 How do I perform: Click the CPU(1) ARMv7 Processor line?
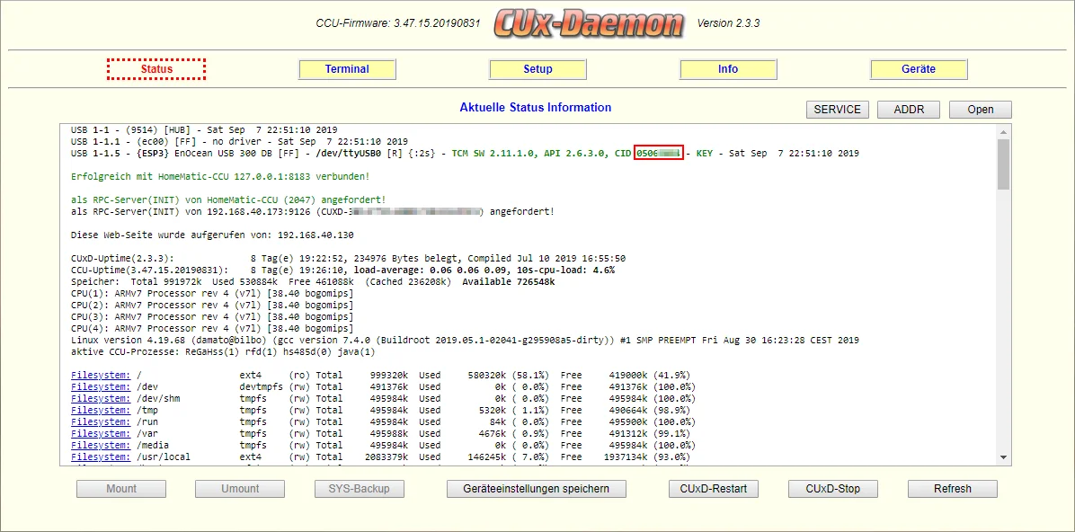tap(212, 294)
